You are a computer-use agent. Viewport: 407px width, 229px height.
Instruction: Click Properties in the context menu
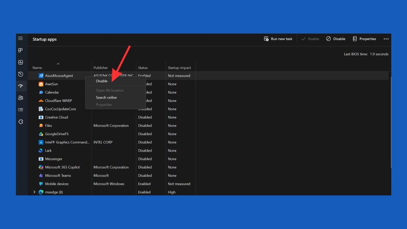point(104,104)
